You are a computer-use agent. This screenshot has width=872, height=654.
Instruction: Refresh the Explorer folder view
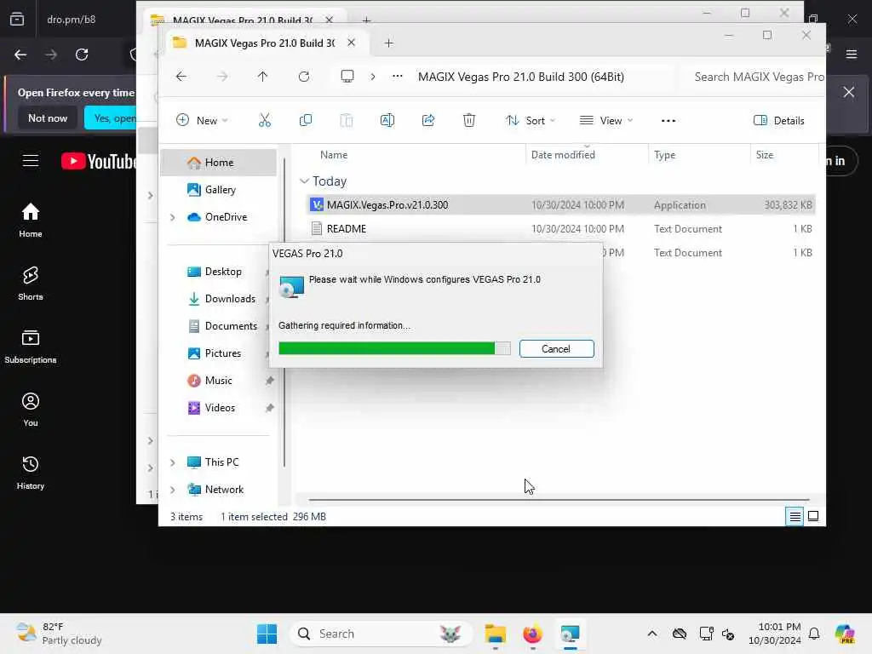tap(304, 76)
